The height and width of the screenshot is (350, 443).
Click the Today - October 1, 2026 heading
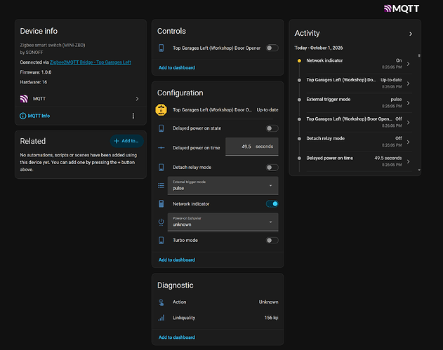(319, 48)
